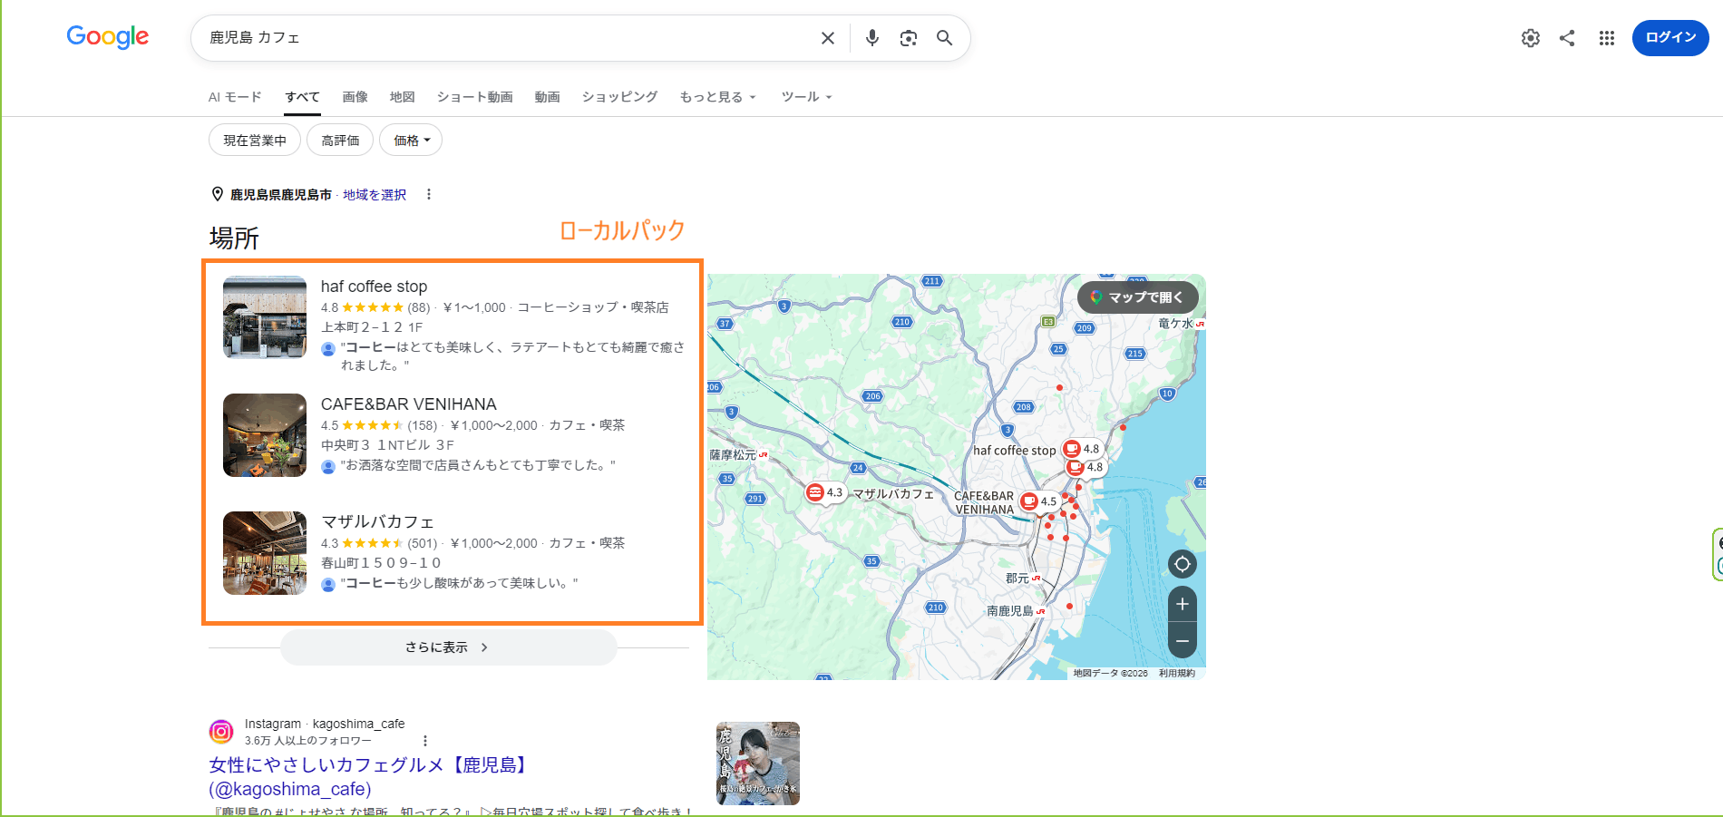Switch to the 画像 tab
The width and height of the screenshot is (1723, 817).
click(355, 97)
